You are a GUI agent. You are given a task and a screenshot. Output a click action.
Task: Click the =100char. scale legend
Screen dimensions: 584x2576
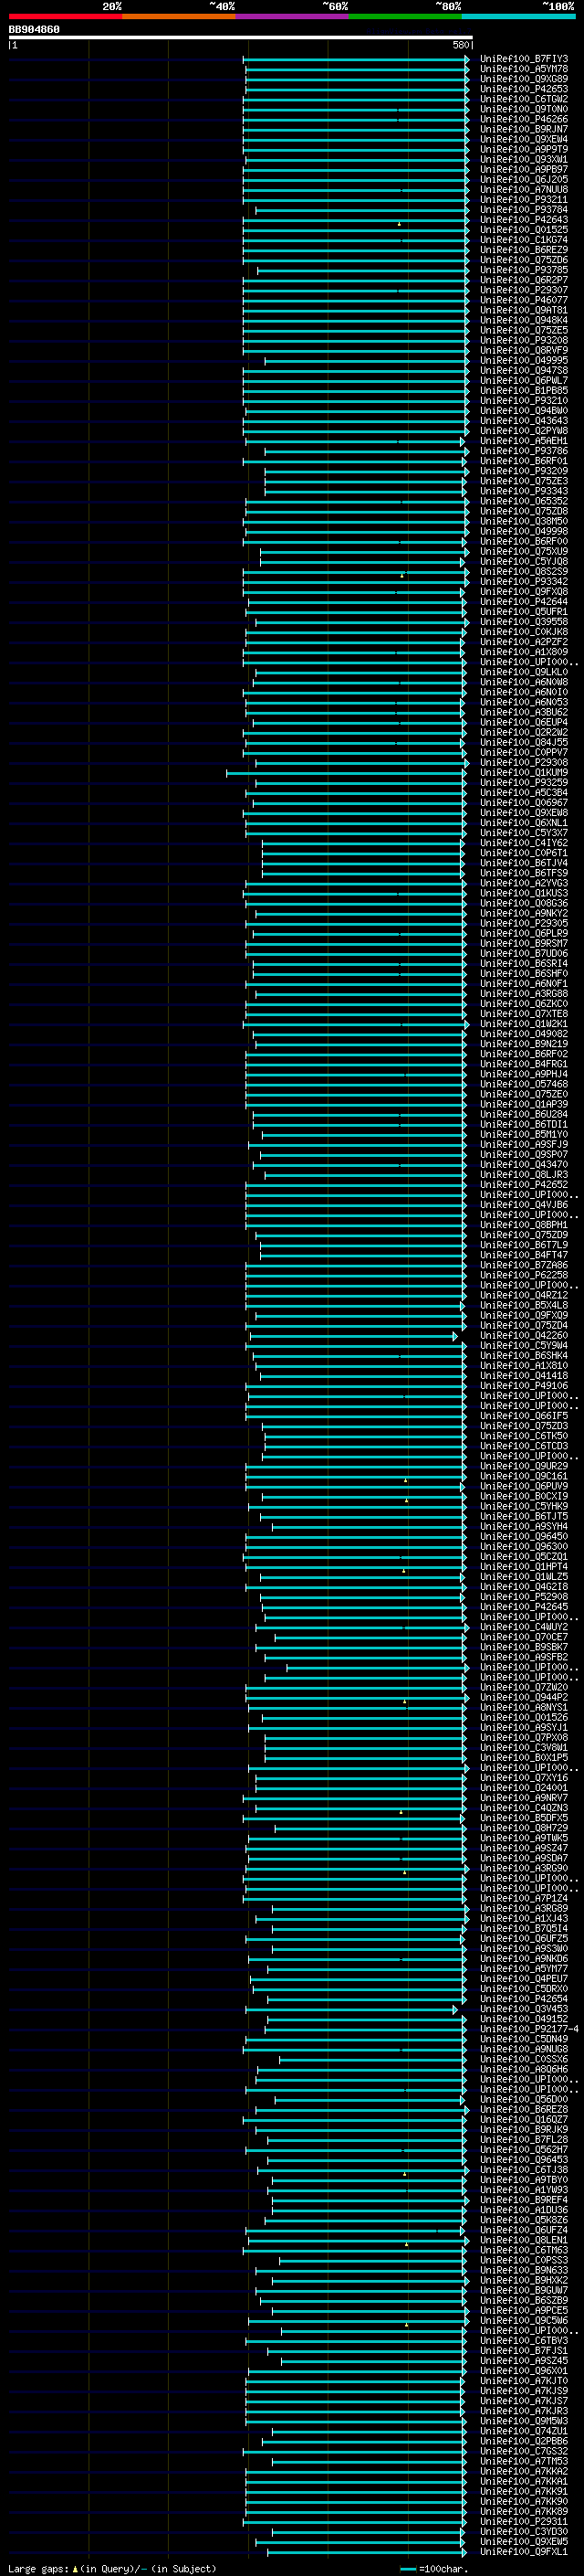[x=434, y=2569]
